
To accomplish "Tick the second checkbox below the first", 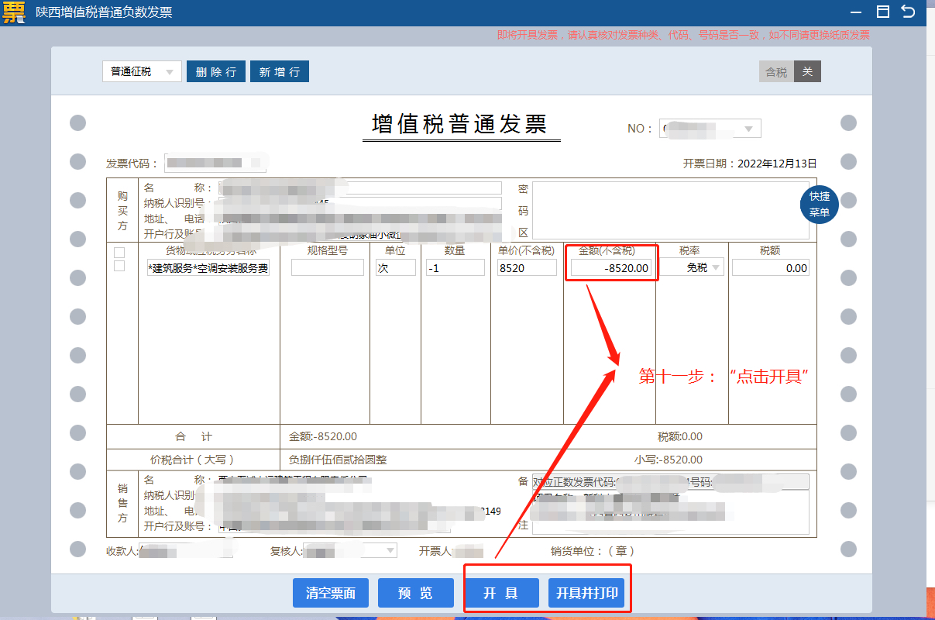I will click(119, 266).
